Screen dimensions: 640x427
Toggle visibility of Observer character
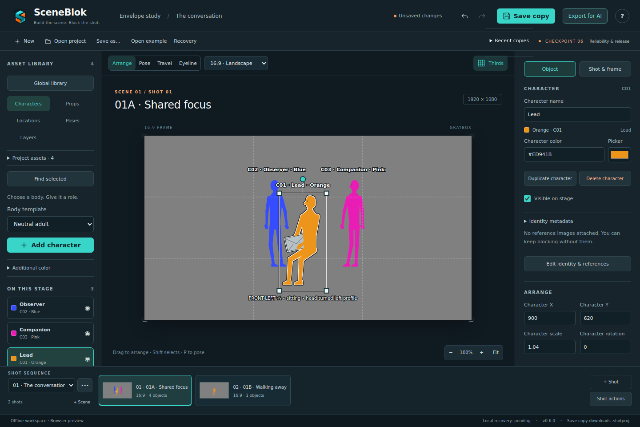click(88, 308)
